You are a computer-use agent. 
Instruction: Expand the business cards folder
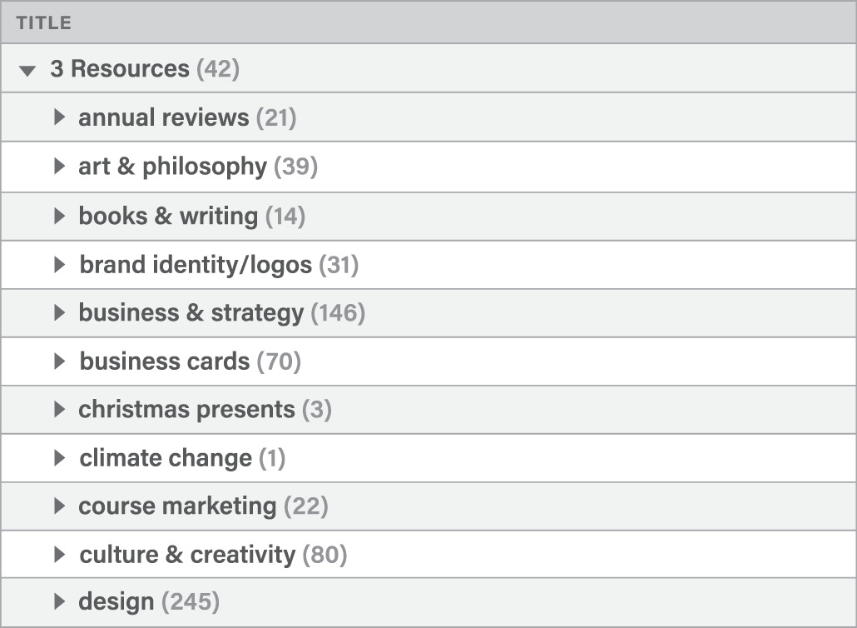(x=59, y=361)
